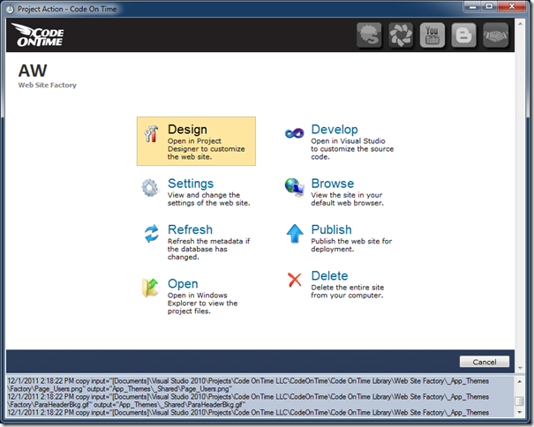Click the 'Publish the web site for deployment' text
The height and width of the screenshot is (427, 534).
(351, 245)
